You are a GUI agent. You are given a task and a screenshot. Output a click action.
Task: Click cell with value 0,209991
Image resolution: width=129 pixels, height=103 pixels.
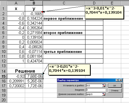(16, 81)
